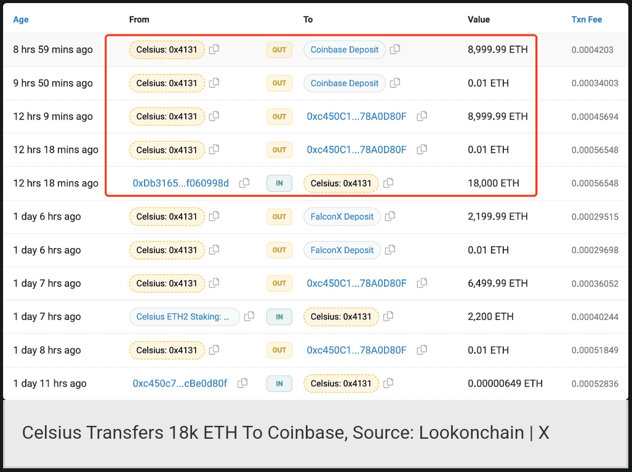The width and height of the screenshot is (632, 472).
Task: Copy the Coinbase Deposit address in the 0.01 ETH row
Action: [394, 83]
